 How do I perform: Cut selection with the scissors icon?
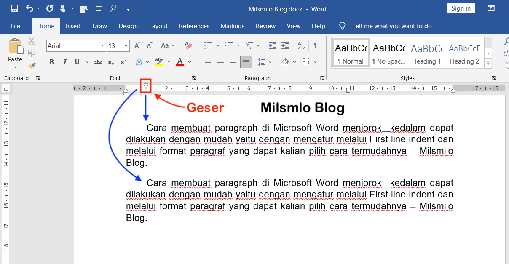coord(32,42)
